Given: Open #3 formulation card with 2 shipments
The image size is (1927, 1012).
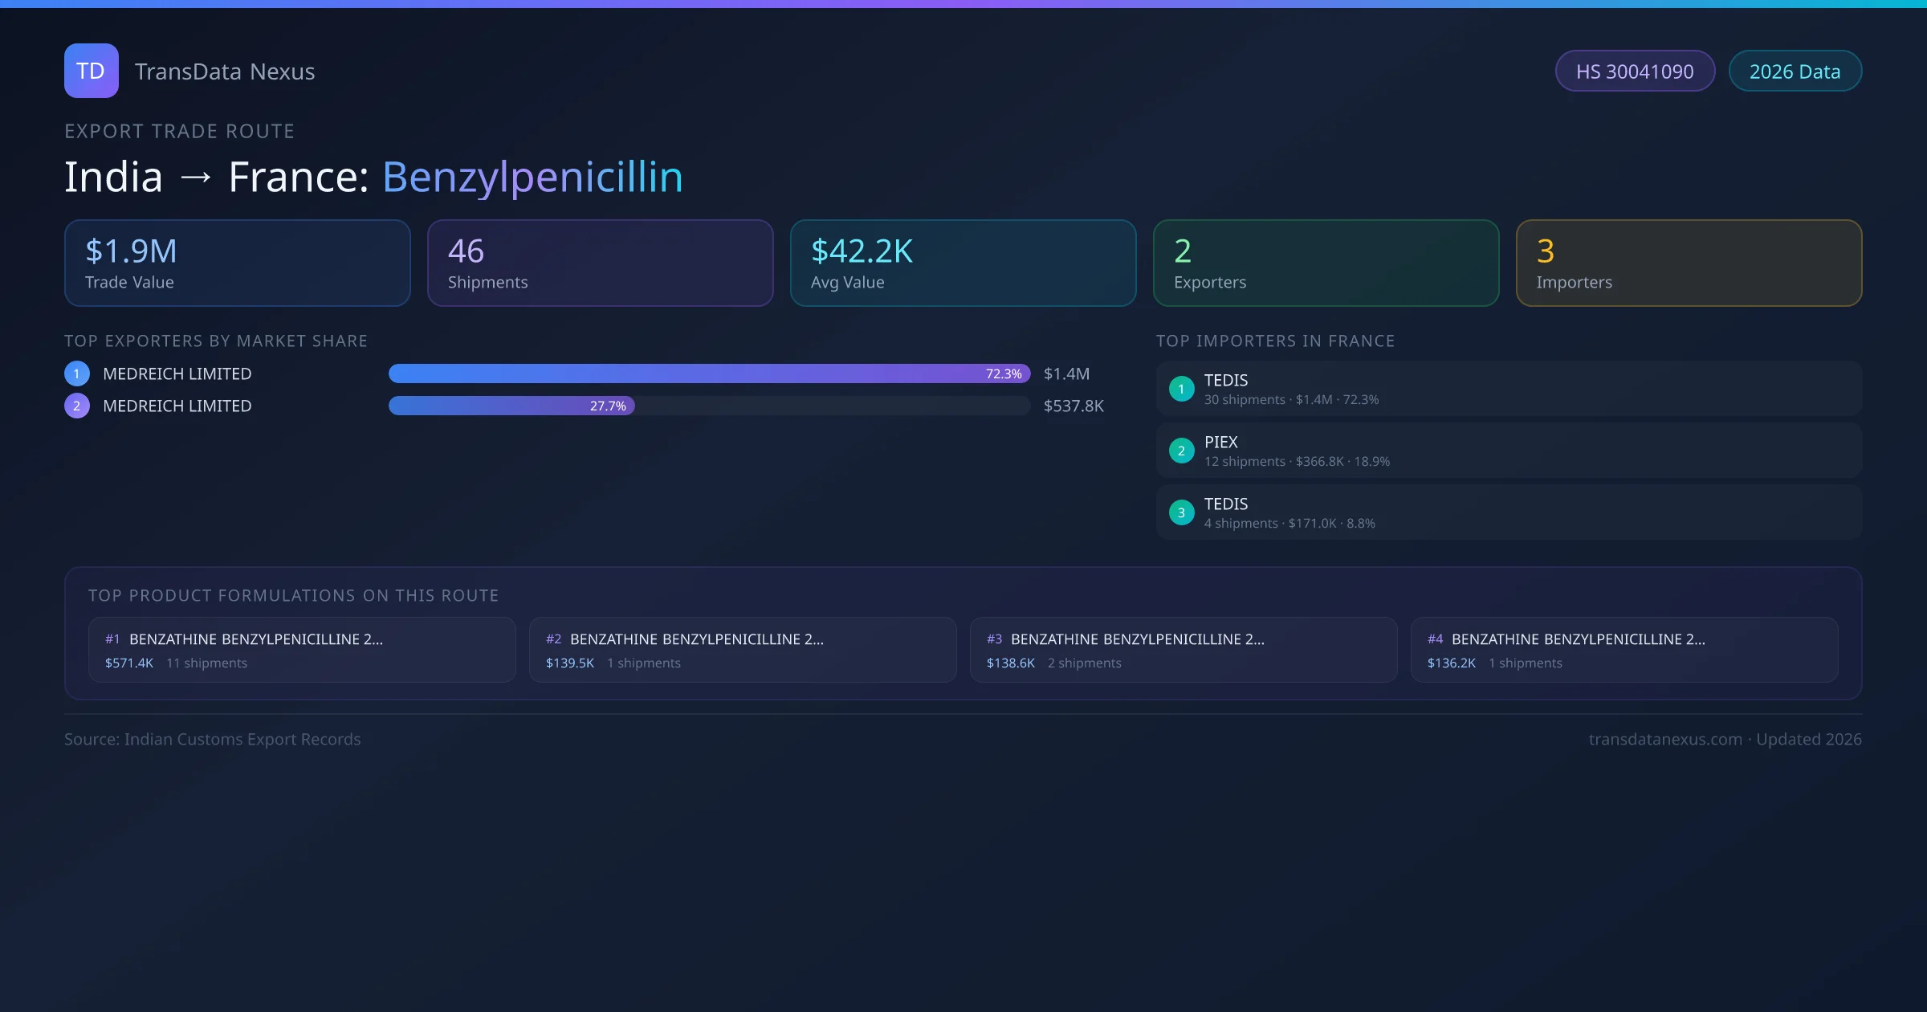Looking at the screenshot, I should pyautogui.click(x=1183, y=650).
